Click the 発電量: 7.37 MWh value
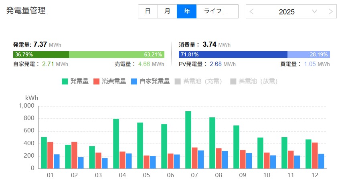 point(37,45)
